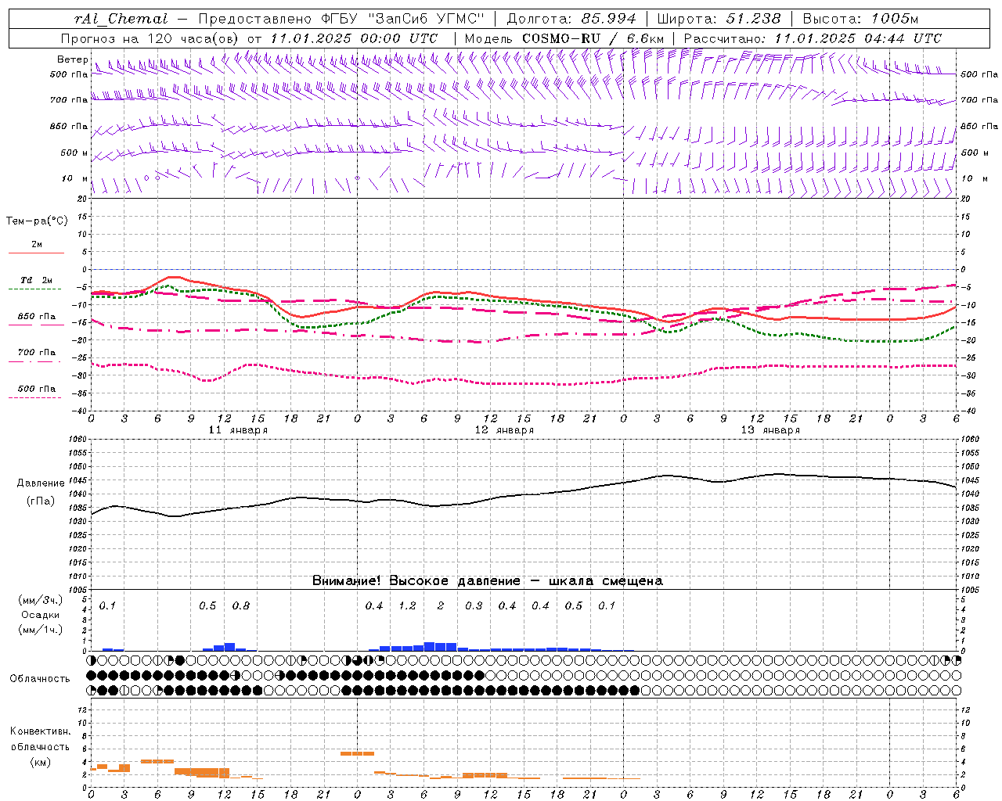Click the high pressure warning Внимание! Высокое давление
1002x801 pixels.
[x=416, y=580]
